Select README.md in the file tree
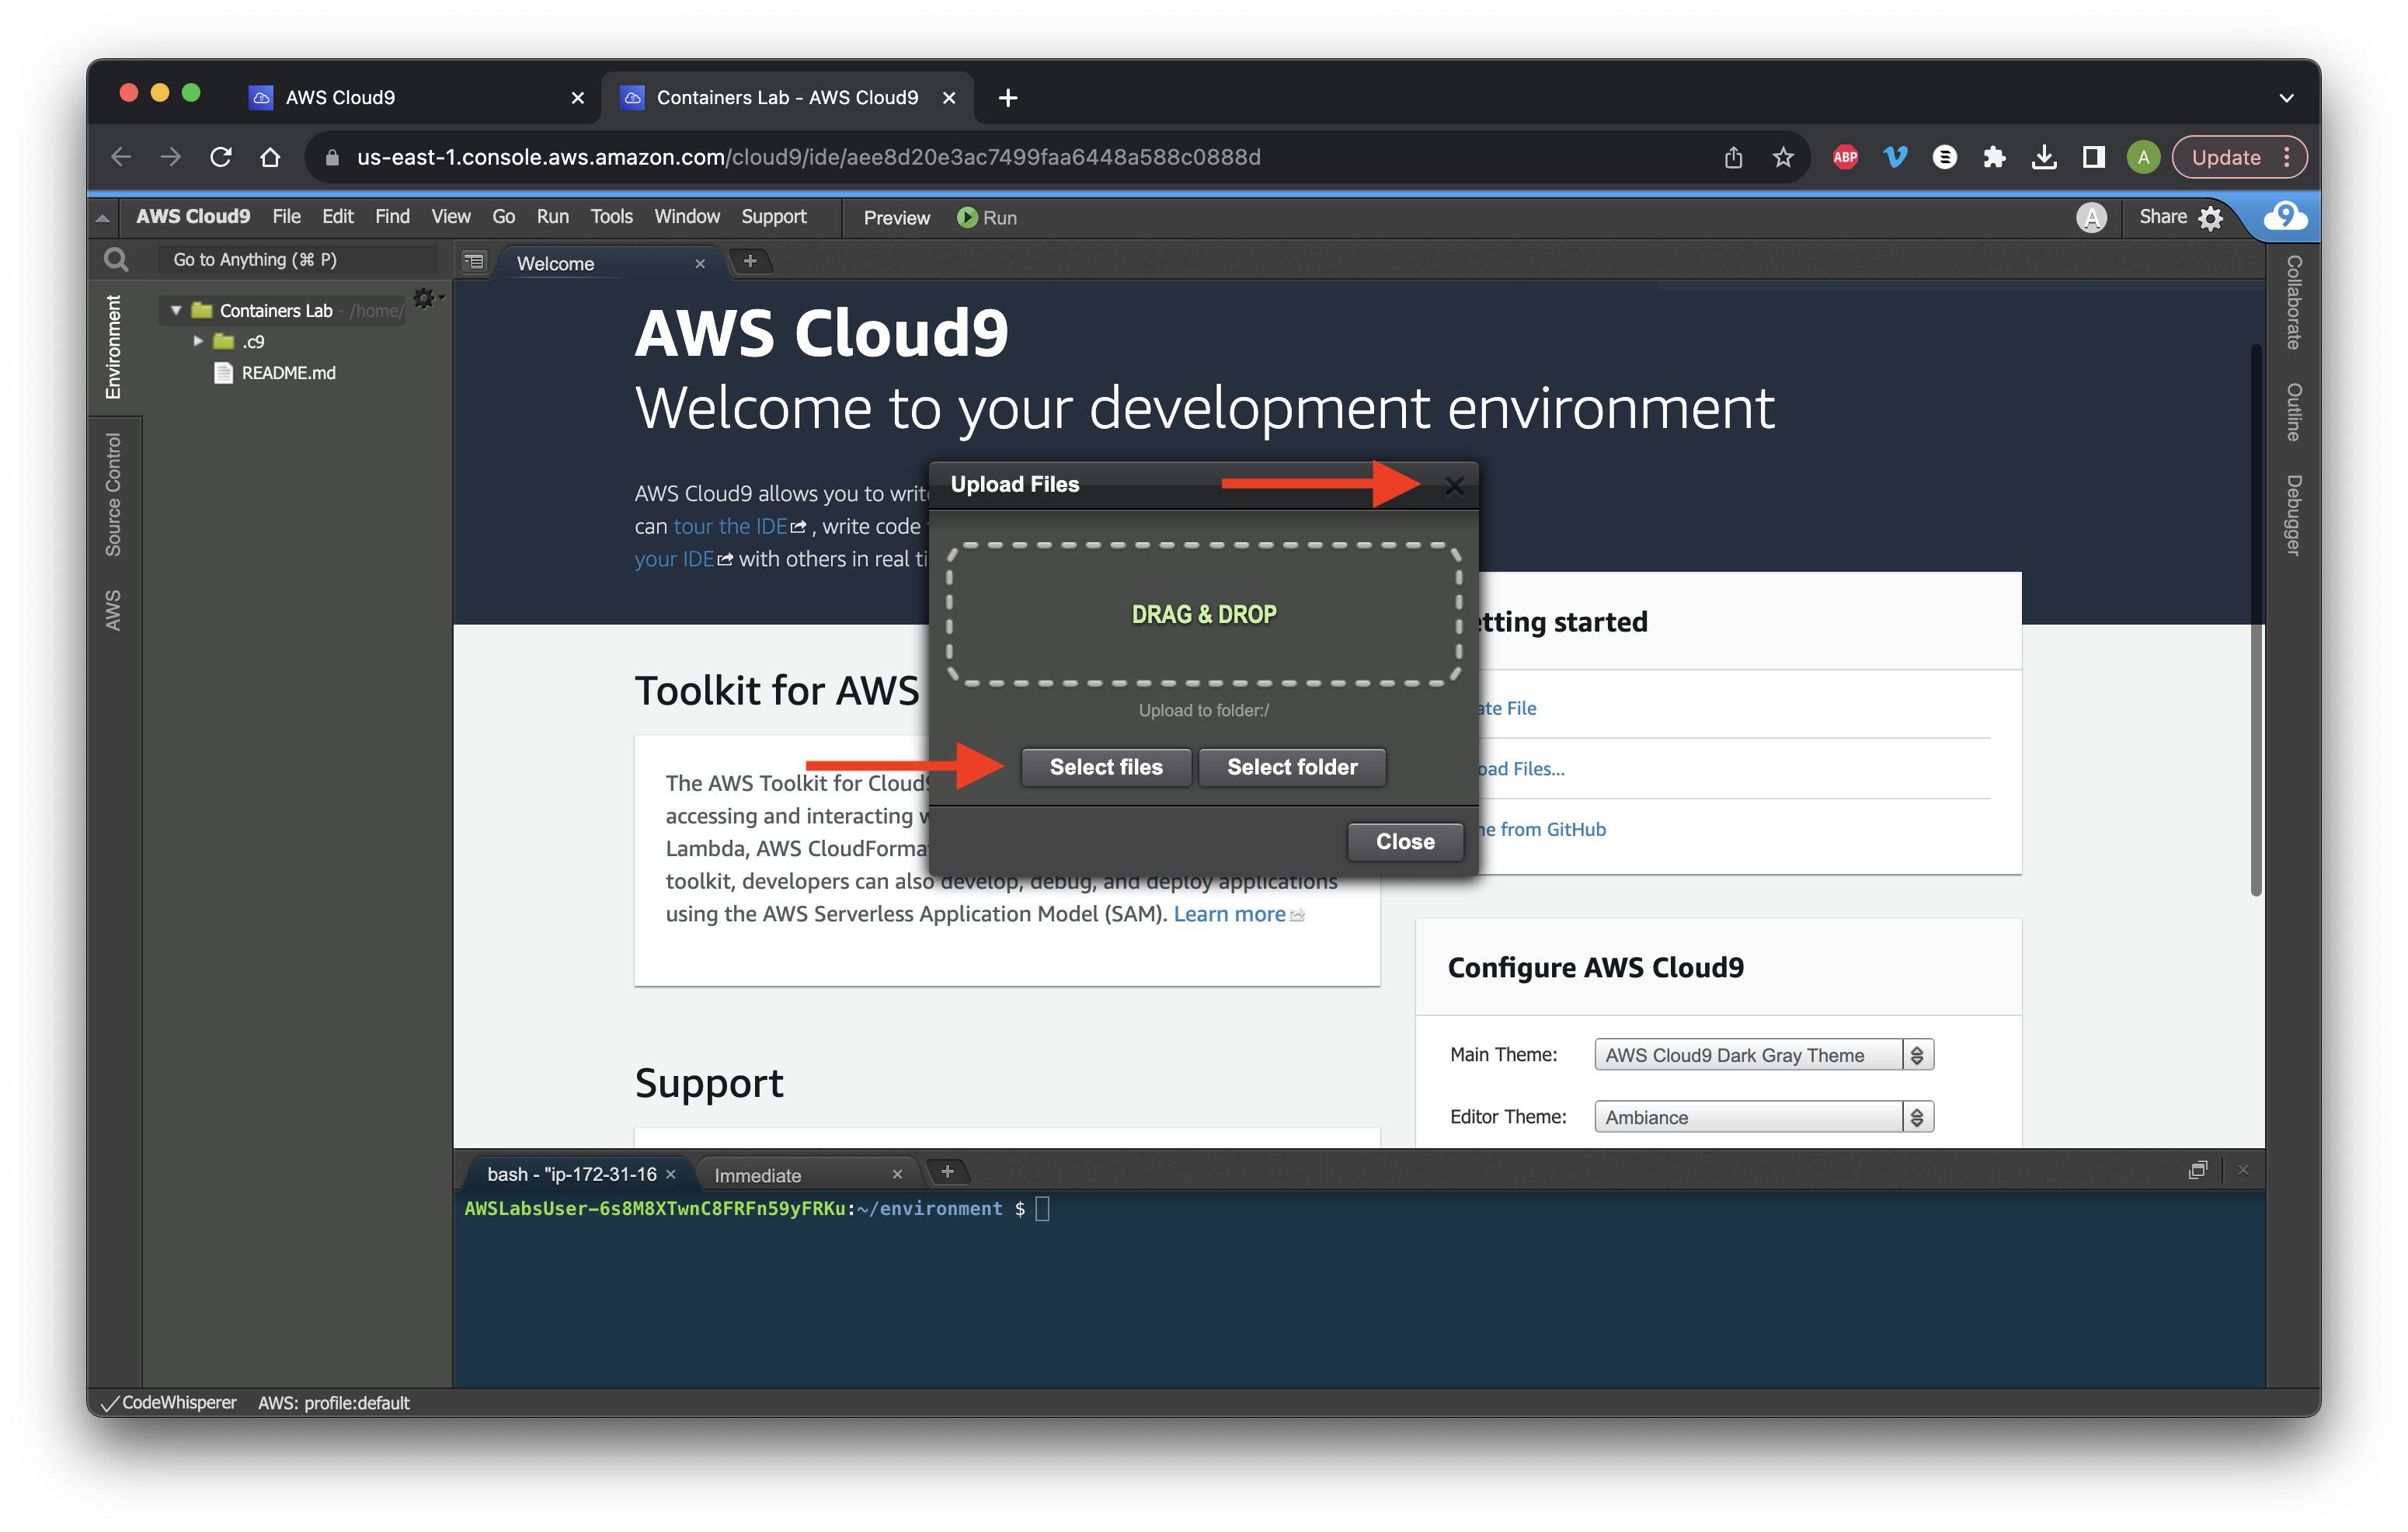The image size is (2408, 1532). click(x=288, y=373)
